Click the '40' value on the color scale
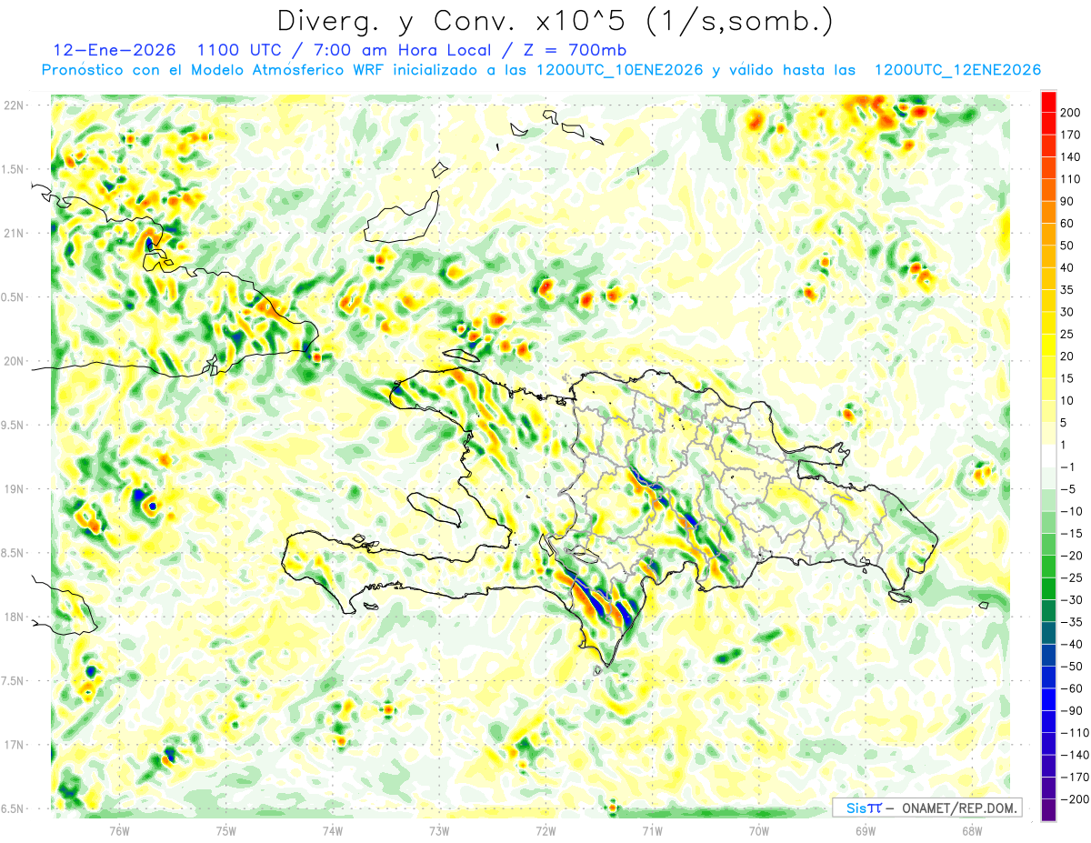This screenshot has height=843, width=1091. click(x=1067, y=267)
